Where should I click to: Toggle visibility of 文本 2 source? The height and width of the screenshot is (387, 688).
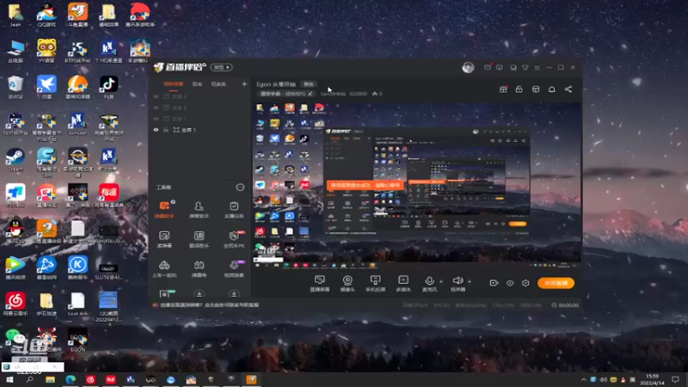156,107
